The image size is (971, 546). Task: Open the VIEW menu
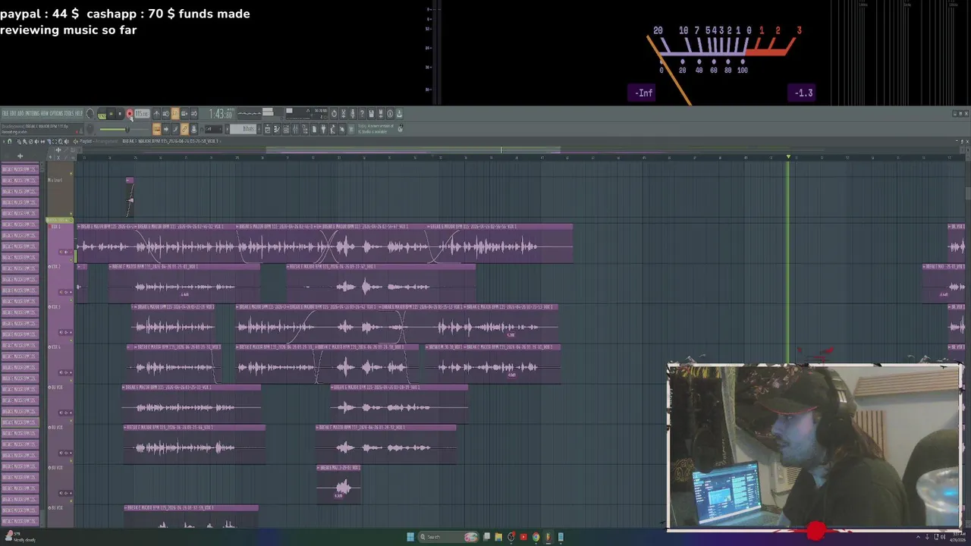click(x=45, y=114)
